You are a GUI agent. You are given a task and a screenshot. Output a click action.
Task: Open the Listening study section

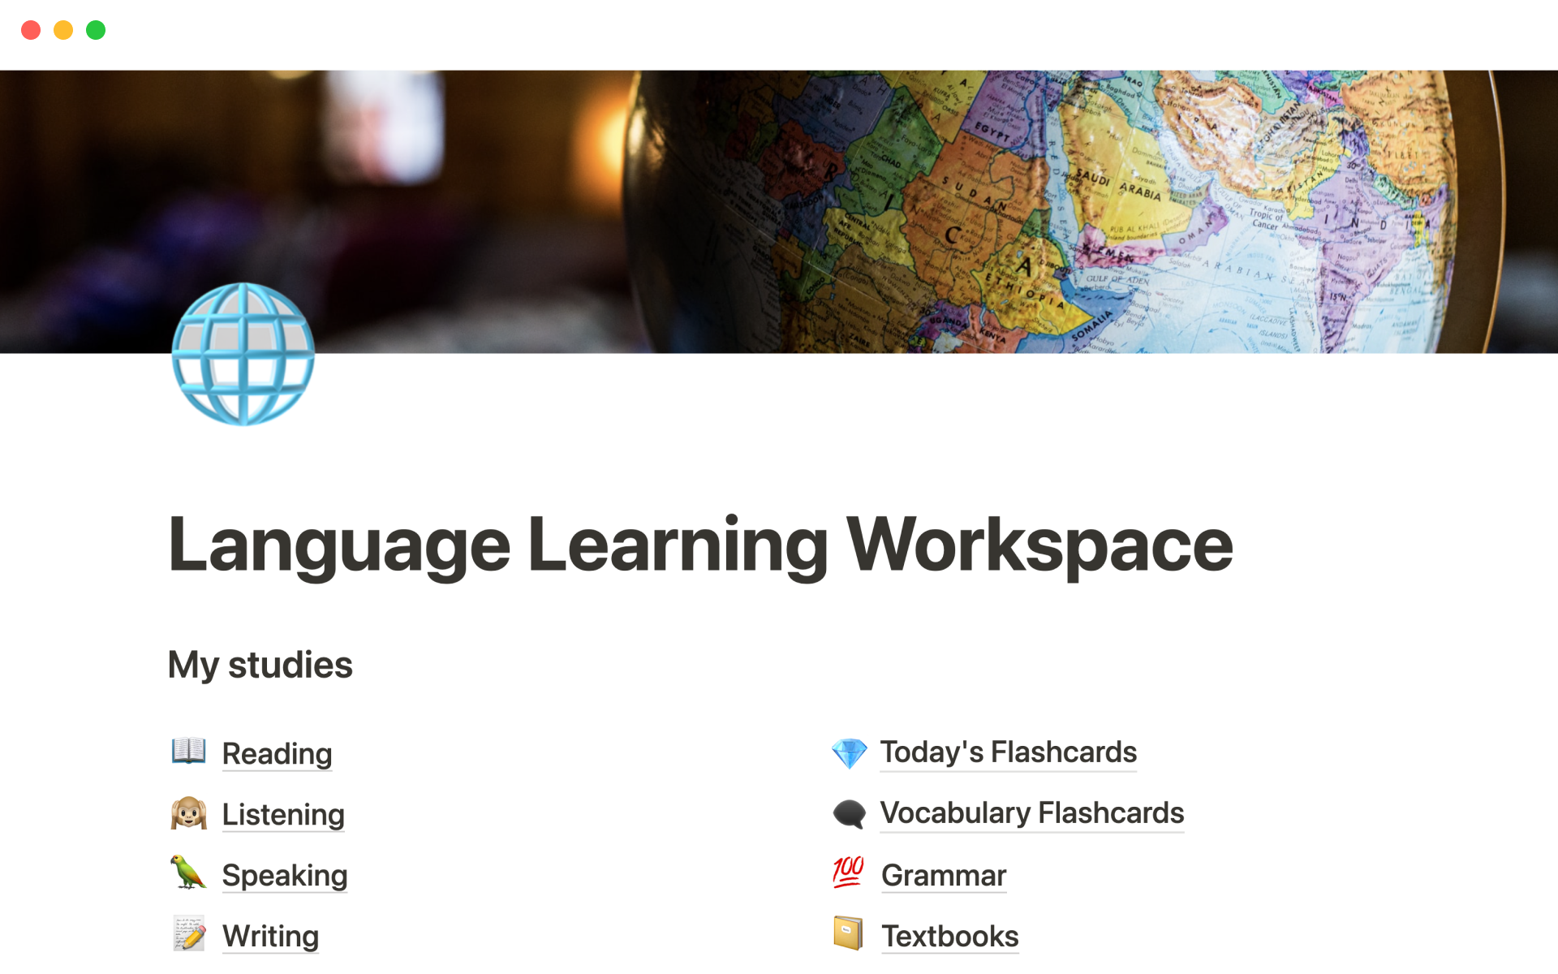282,812
